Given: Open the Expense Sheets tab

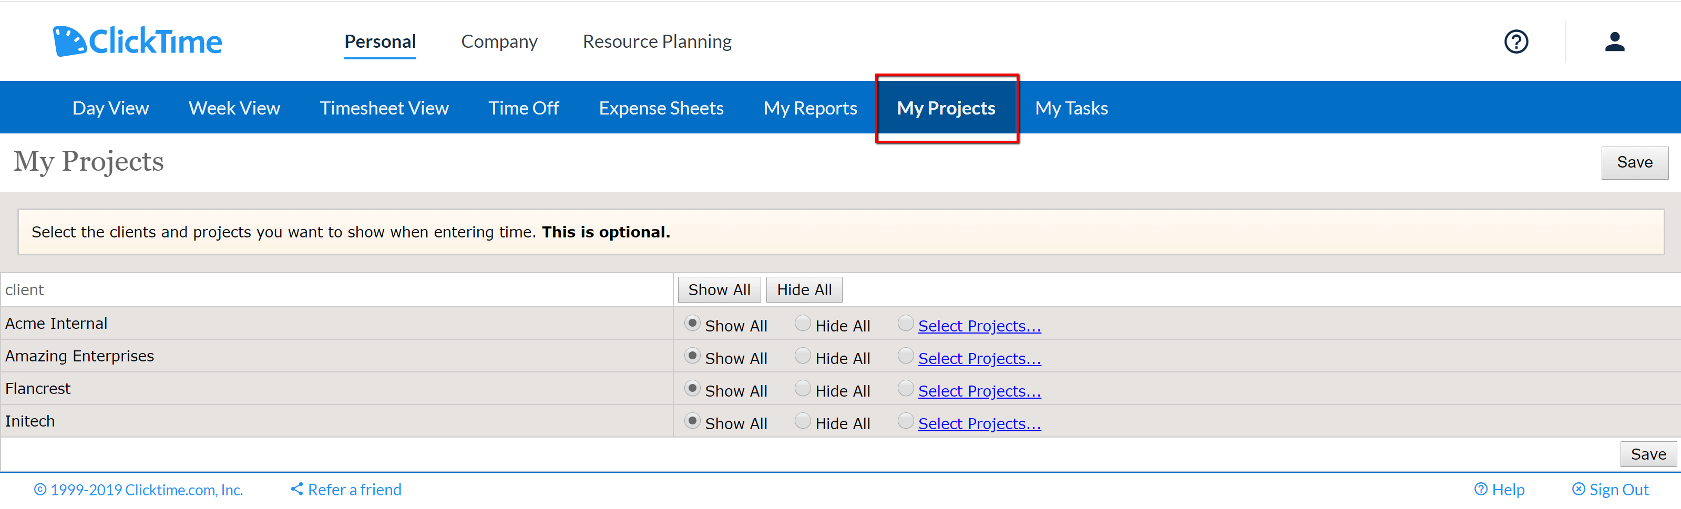Looking at the screenshot, I should (661, 108).
